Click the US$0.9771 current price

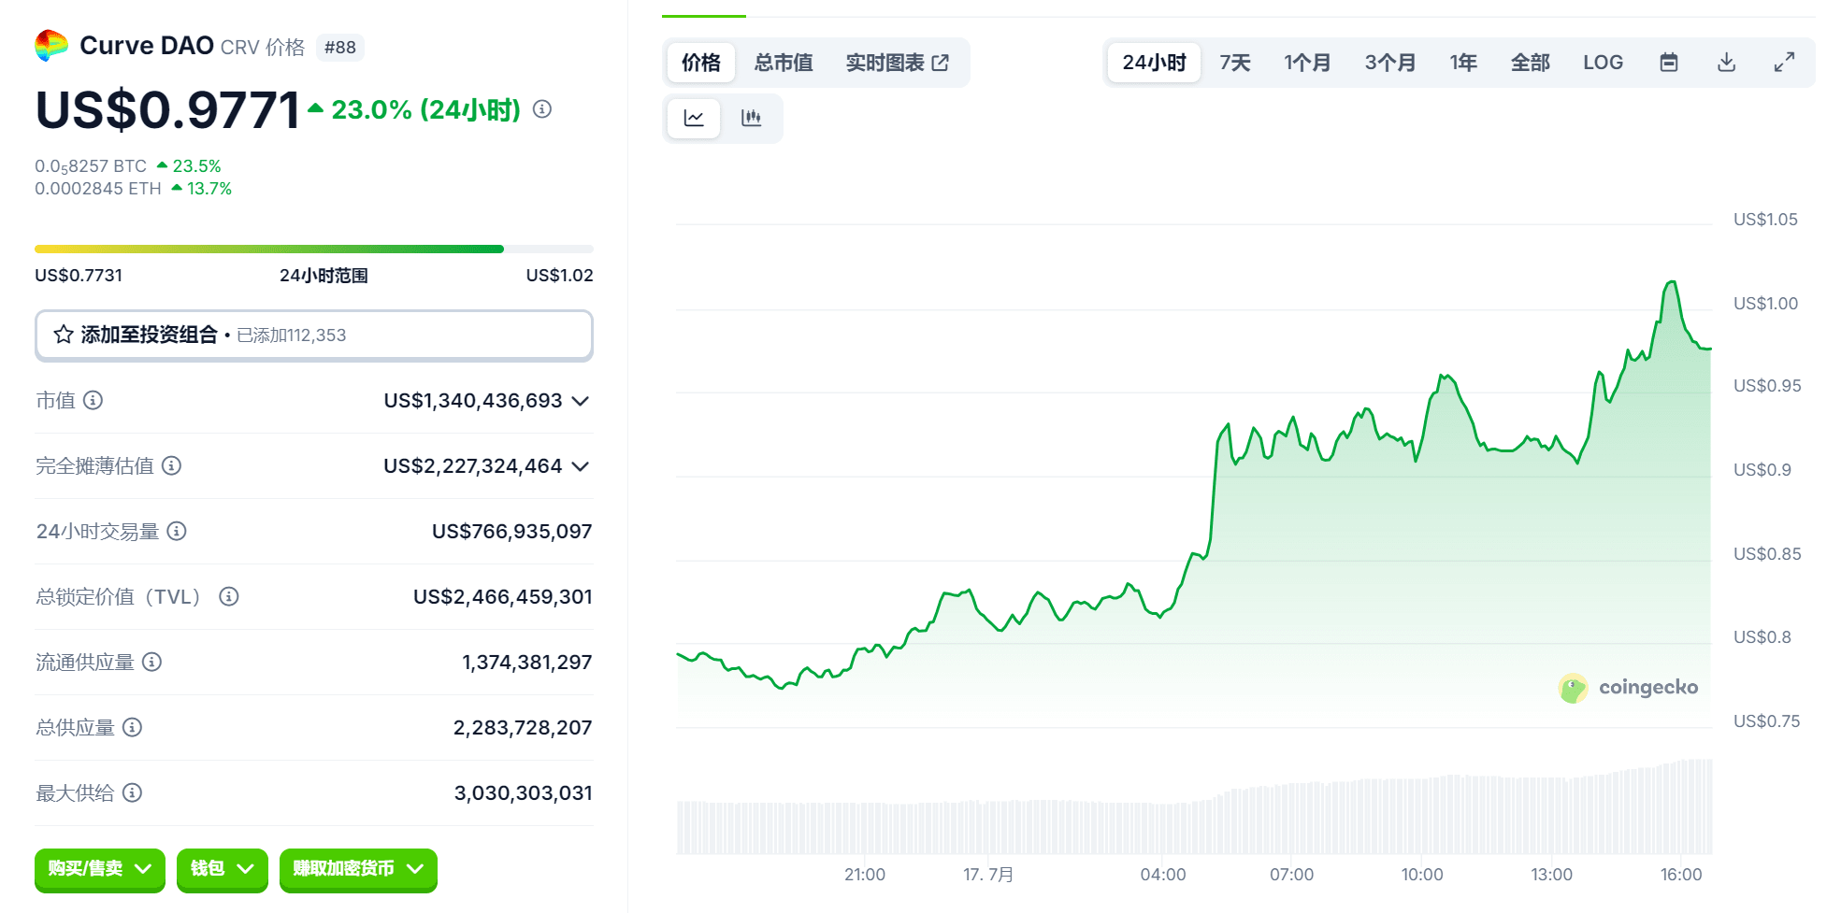coord(168,110)
